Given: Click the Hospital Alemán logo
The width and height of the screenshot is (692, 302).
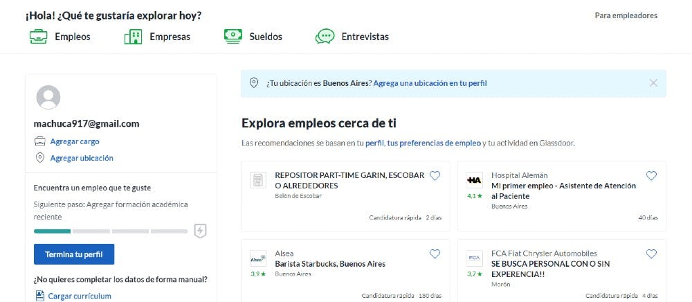Looking at the screenshot, I should tap(475, 180).
